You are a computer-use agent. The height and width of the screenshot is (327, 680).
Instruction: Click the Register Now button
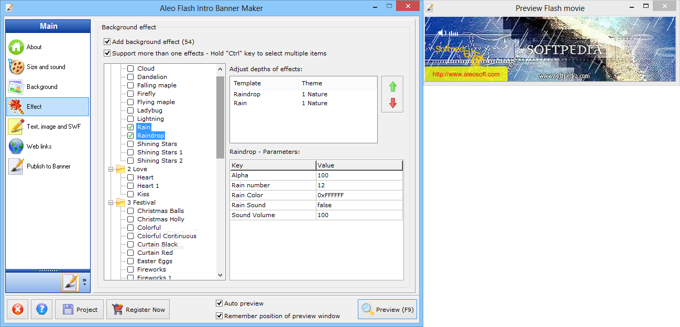pos(138,310)
